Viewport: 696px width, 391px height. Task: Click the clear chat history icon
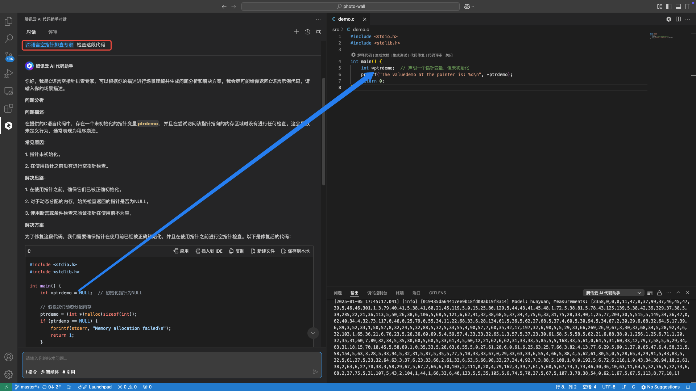click(307, 32)
